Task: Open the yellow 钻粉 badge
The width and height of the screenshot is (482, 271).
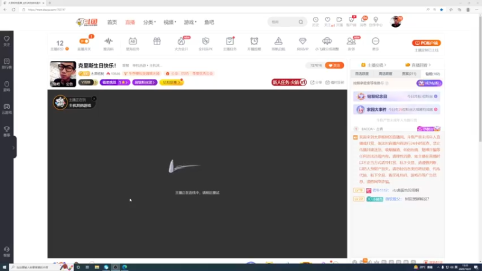Action: point(172,83)
